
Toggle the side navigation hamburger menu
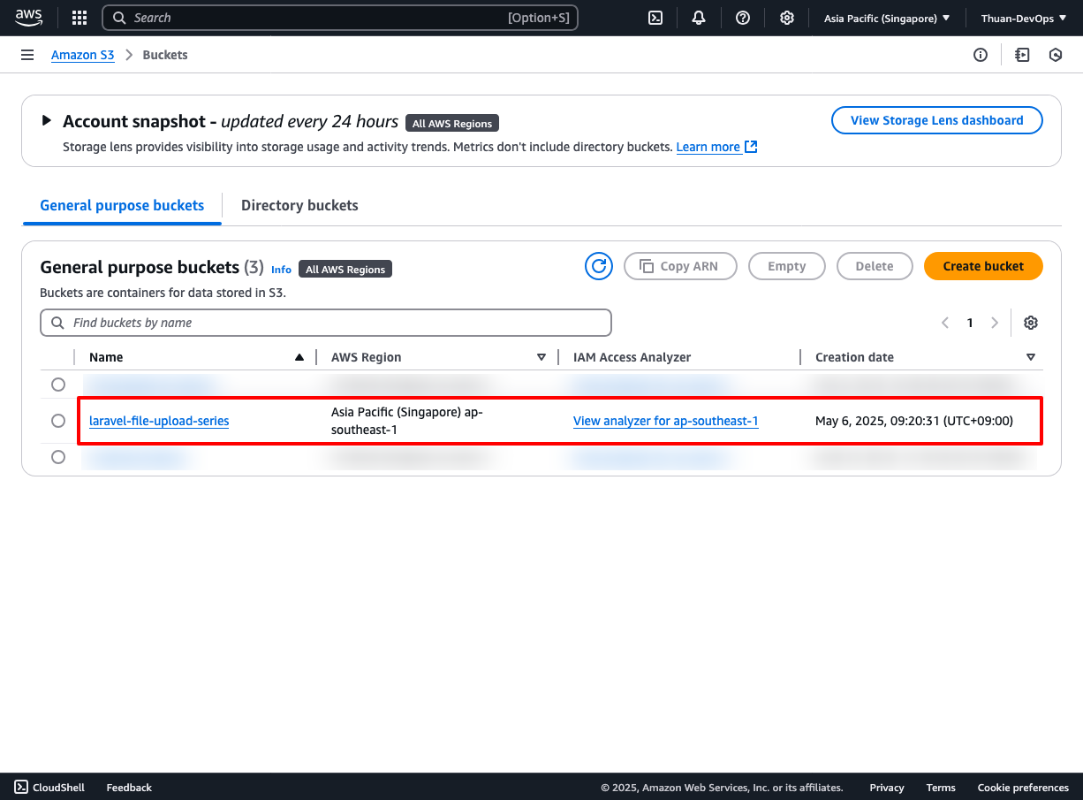coord(27,55)
